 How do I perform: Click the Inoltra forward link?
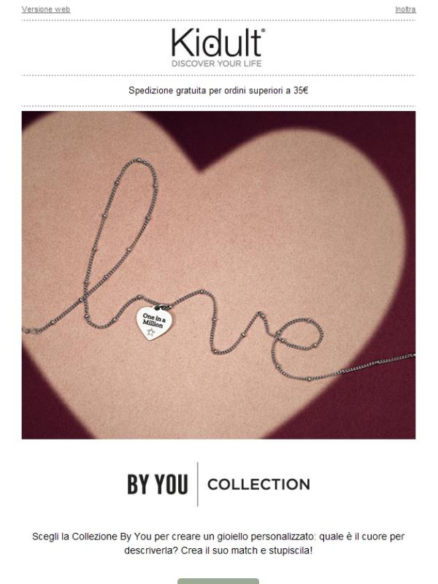coord(405,9)
